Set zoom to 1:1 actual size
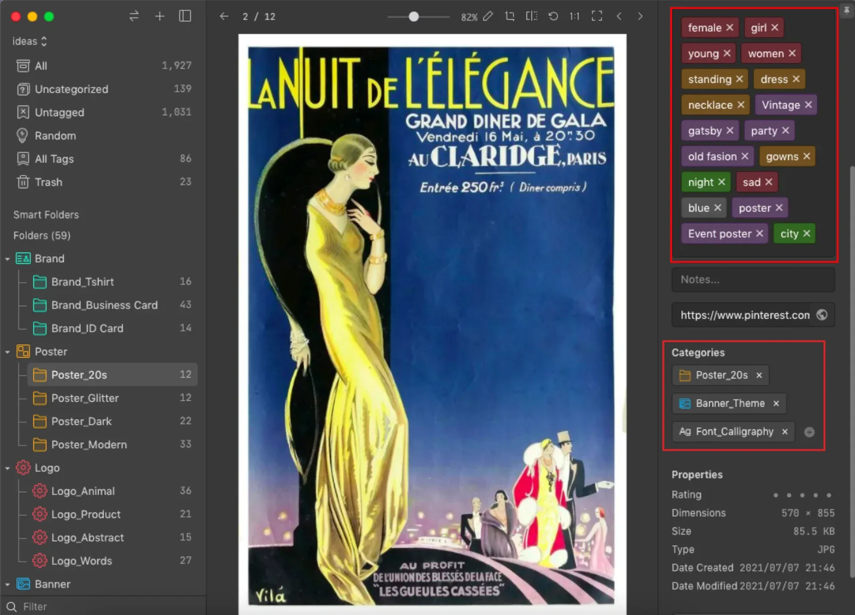This screenshot has width=855, height=615. tap(574, 17)
